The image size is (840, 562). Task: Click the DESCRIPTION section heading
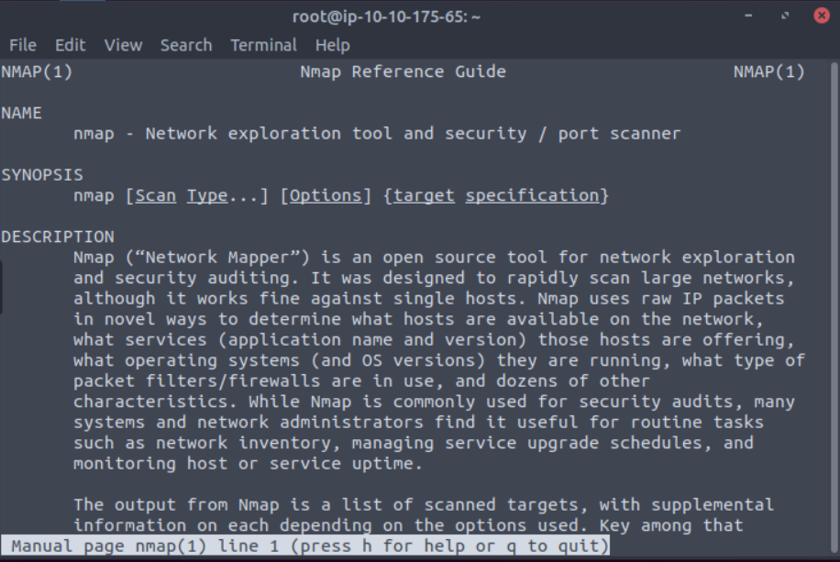click(58, 237)
